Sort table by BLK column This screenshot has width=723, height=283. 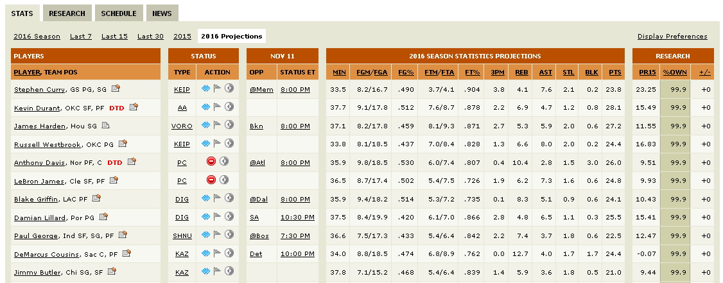[591, 72]
